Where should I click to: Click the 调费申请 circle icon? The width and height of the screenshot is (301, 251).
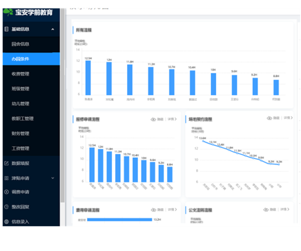(6, 192)
